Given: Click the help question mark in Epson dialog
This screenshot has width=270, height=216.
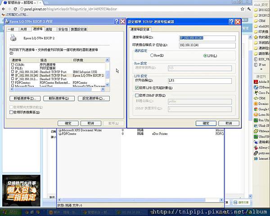Looking at the screenshot, I should pyautogui.click(x=117, y=21).
